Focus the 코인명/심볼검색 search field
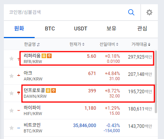Image resolution: width=164 pixels, height=139 pixels. (x=65, y=12)
